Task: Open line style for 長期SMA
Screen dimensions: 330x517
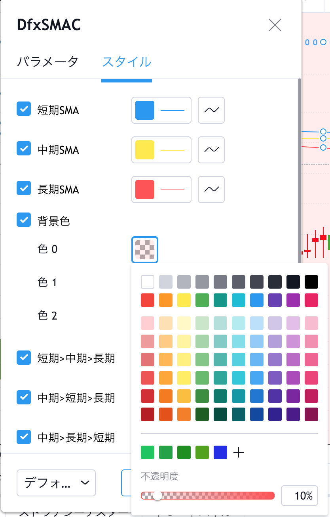Action: tap(211, 190)
